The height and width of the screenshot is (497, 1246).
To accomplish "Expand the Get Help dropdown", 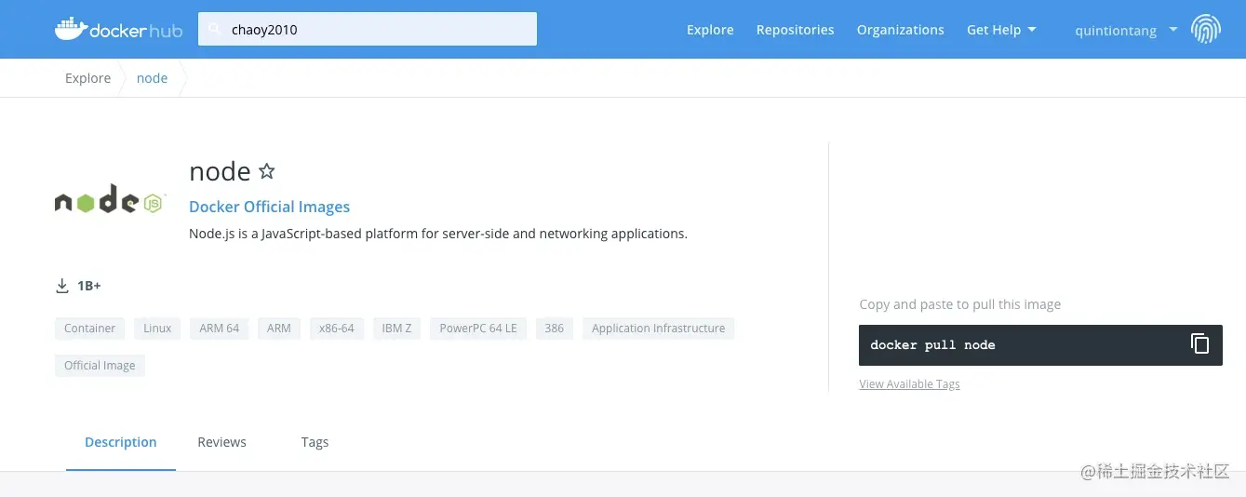I will (1001, 30).
